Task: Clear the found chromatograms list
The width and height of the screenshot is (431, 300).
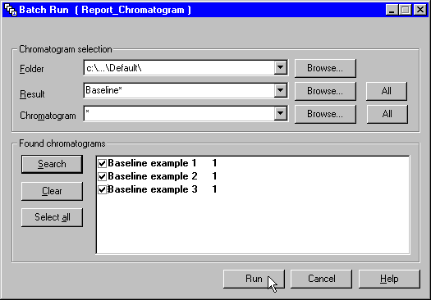Action: coord(52,191)
